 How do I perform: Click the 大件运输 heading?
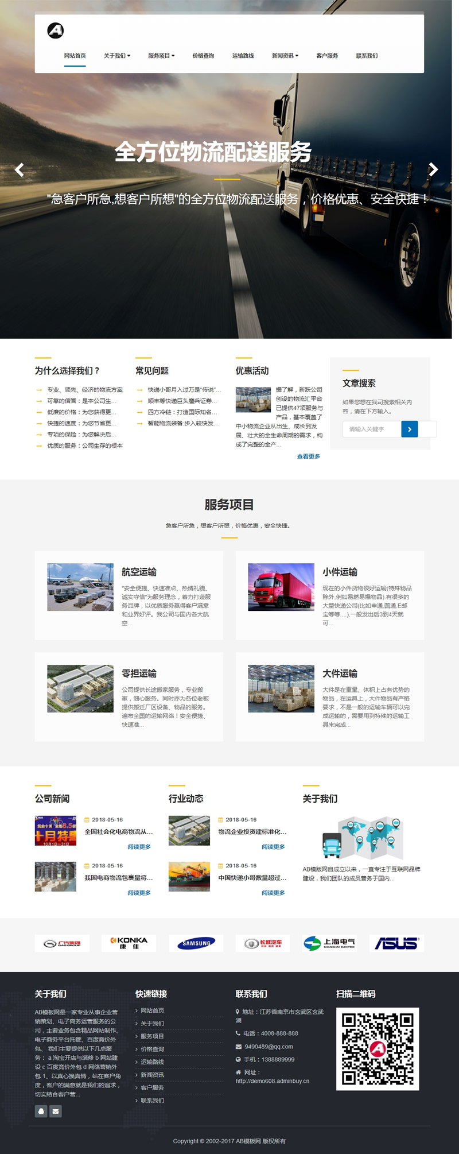340,673
